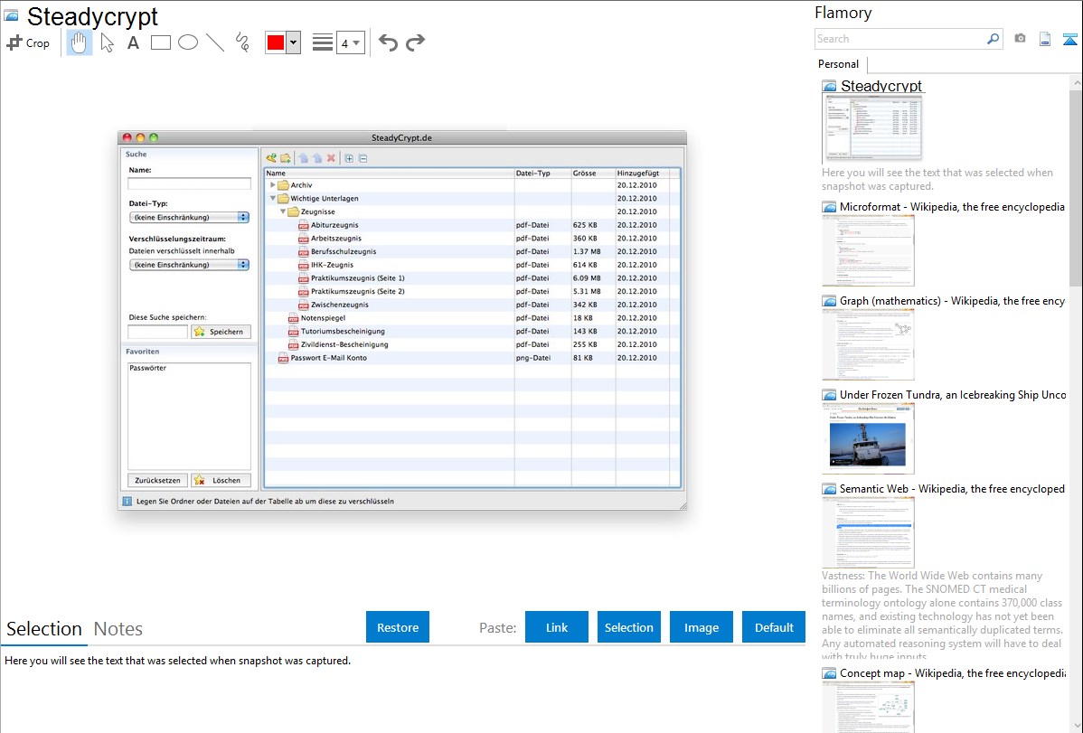Click the Zwischenzeugnis PDF file icon

303,305
